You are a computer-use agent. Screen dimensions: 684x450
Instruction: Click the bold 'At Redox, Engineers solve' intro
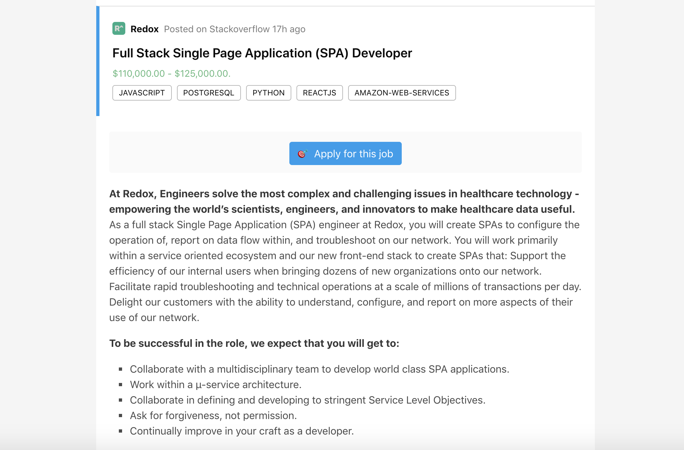point(344,201)
